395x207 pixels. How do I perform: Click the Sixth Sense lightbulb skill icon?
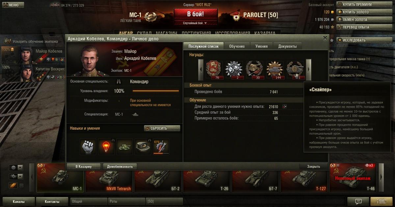point(106,147)
